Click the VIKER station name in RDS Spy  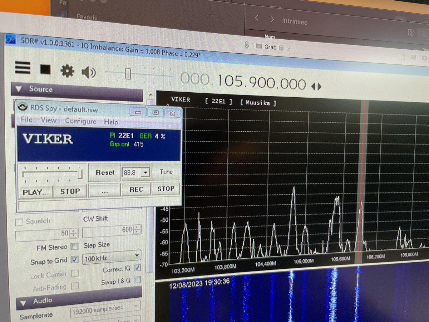pyautogui.click(x=48, y=139)
